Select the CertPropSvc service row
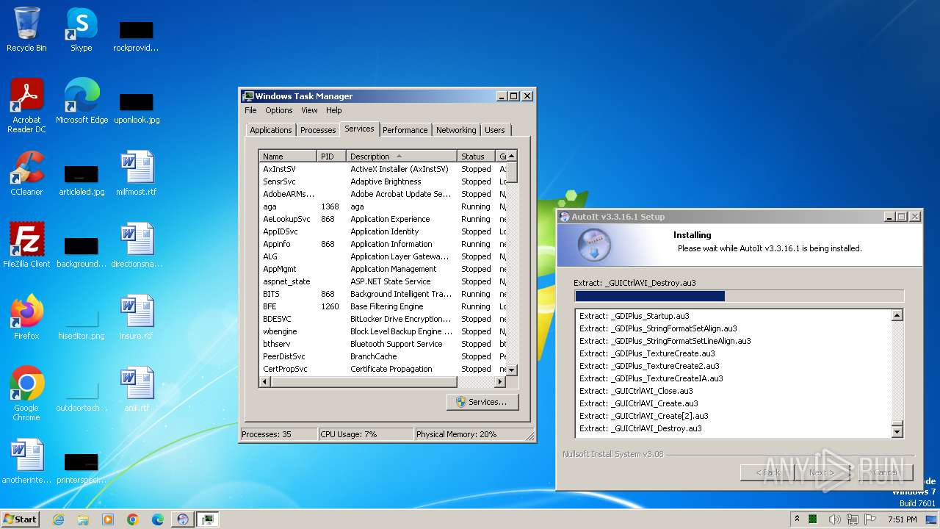Screen dimensions: 940x529 [x=383, y=369]
